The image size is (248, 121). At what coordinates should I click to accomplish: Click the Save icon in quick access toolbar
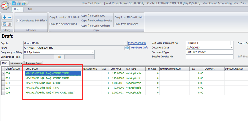click(14, 3)
